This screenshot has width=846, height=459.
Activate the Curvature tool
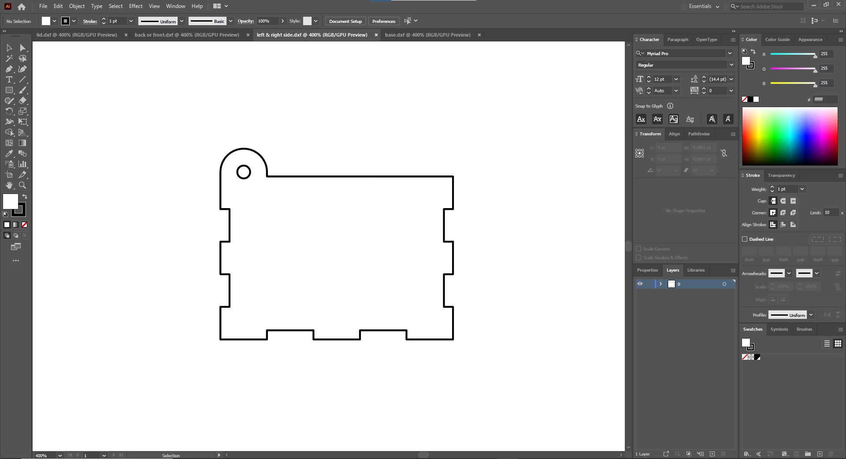pyautogui.click(x=23, y=69)
